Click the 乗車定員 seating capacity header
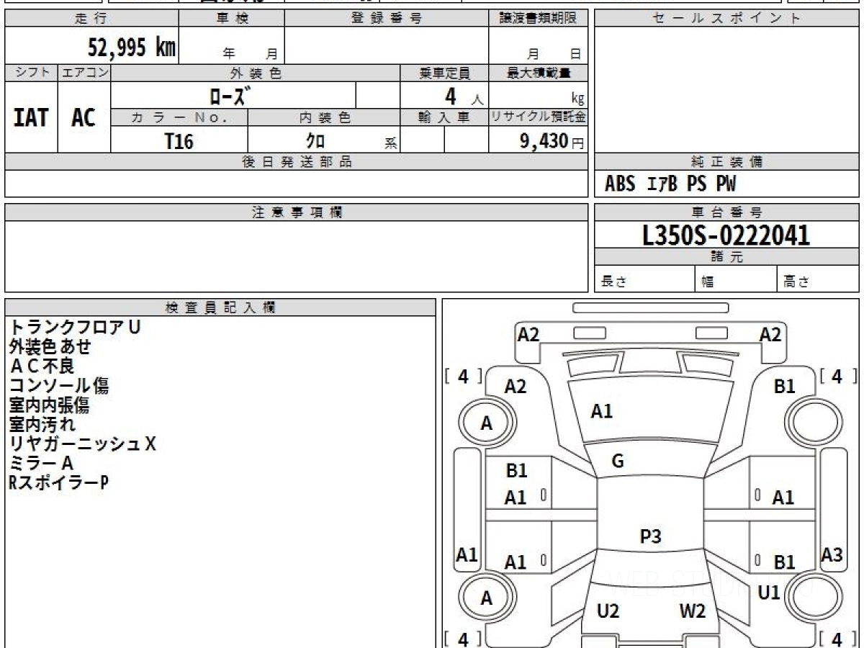The image size is (864, 648). coord(444,73)
